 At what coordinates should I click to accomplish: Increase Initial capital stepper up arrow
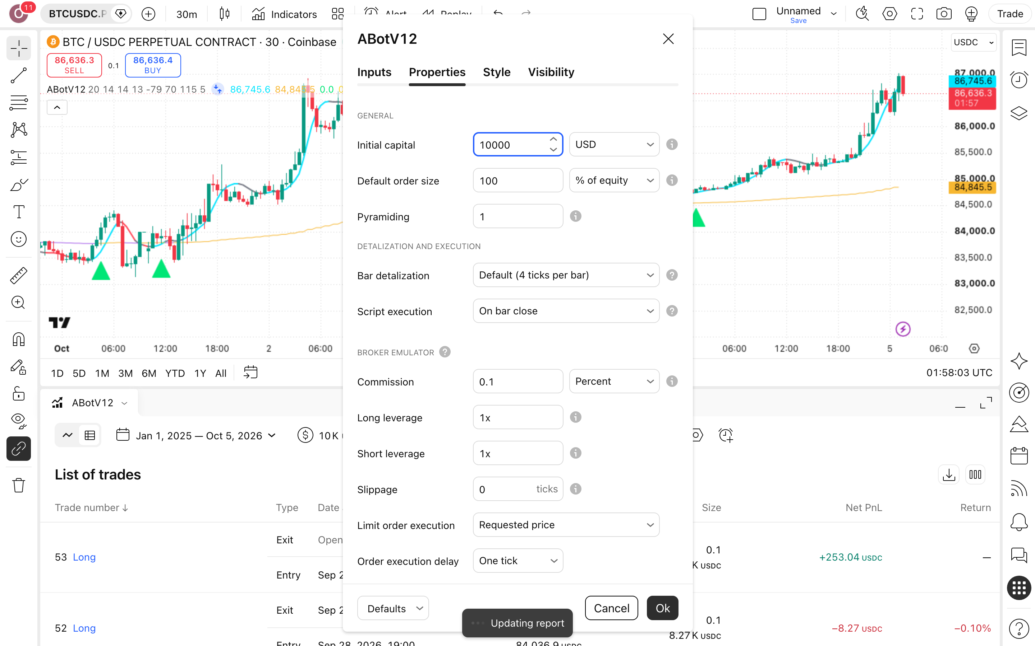tap(553, 139)
